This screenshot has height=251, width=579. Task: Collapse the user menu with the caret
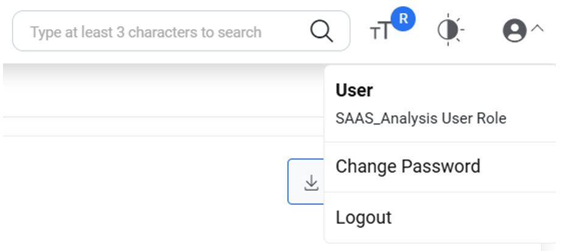tap(537, 29)
